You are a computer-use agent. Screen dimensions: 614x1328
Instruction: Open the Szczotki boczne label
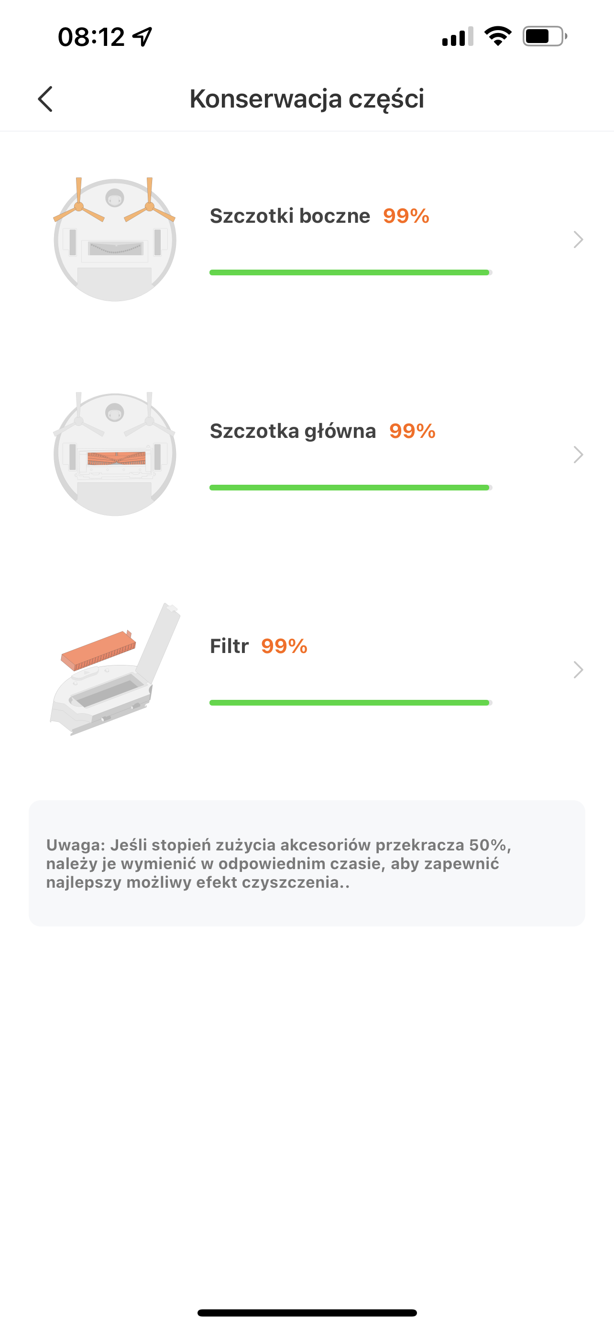pyautogui.click(x=290, y=216)
